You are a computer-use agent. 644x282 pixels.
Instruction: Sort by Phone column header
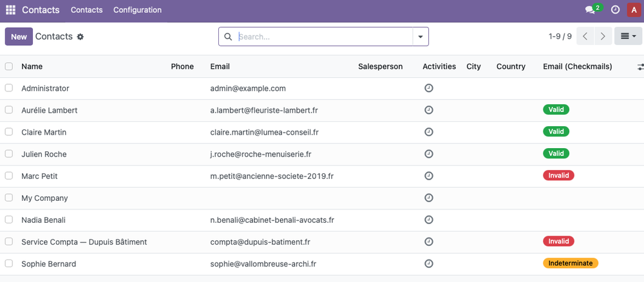point(182,66)
